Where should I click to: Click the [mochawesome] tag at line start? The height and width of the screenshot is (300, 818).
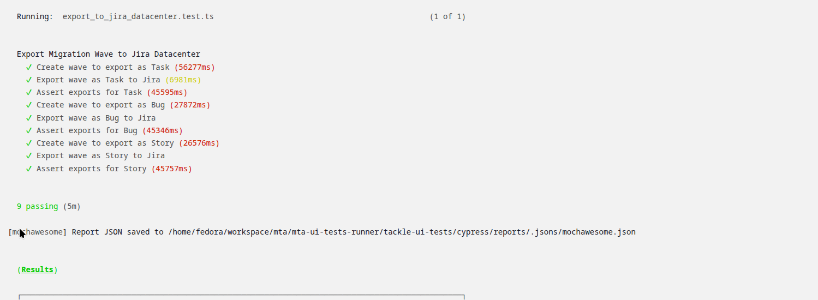[x=37, y=232]
